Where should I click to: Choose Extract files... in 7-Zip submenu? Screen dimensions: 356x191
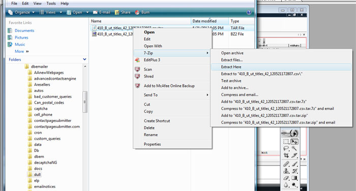coord(281,60)
